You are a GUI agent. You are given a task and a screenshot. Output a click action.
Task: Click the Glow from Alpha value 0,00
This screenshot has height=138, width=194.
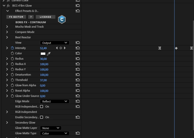43,85
